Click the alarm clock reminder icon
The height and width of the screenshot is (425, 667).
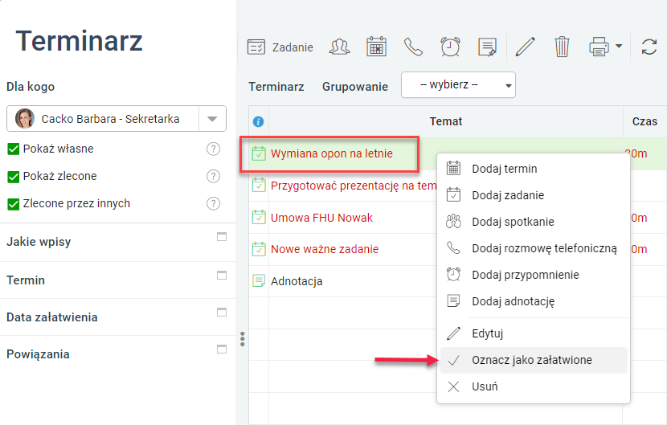click(451, 47)
